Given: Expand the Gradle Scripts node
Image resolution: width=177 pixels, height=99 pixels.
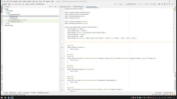Looking at the screenshot, I should pos(4,25).
